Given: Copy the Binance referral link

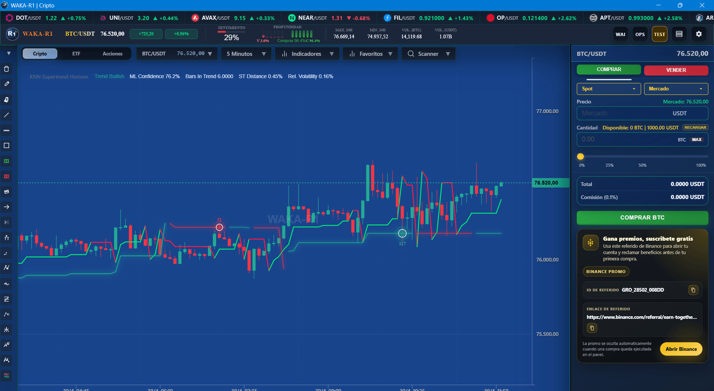Looking at the screenshot, I should point(592,328).
